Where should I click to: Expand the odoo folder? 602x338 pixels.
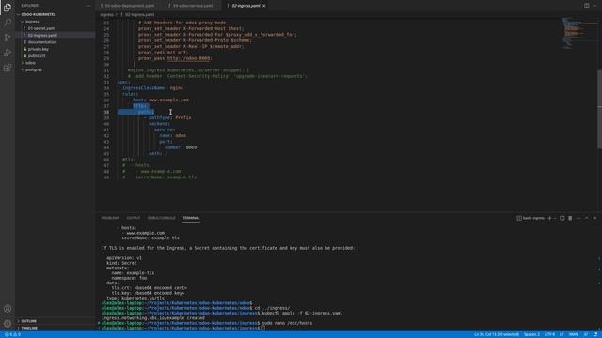coord(30,63)
